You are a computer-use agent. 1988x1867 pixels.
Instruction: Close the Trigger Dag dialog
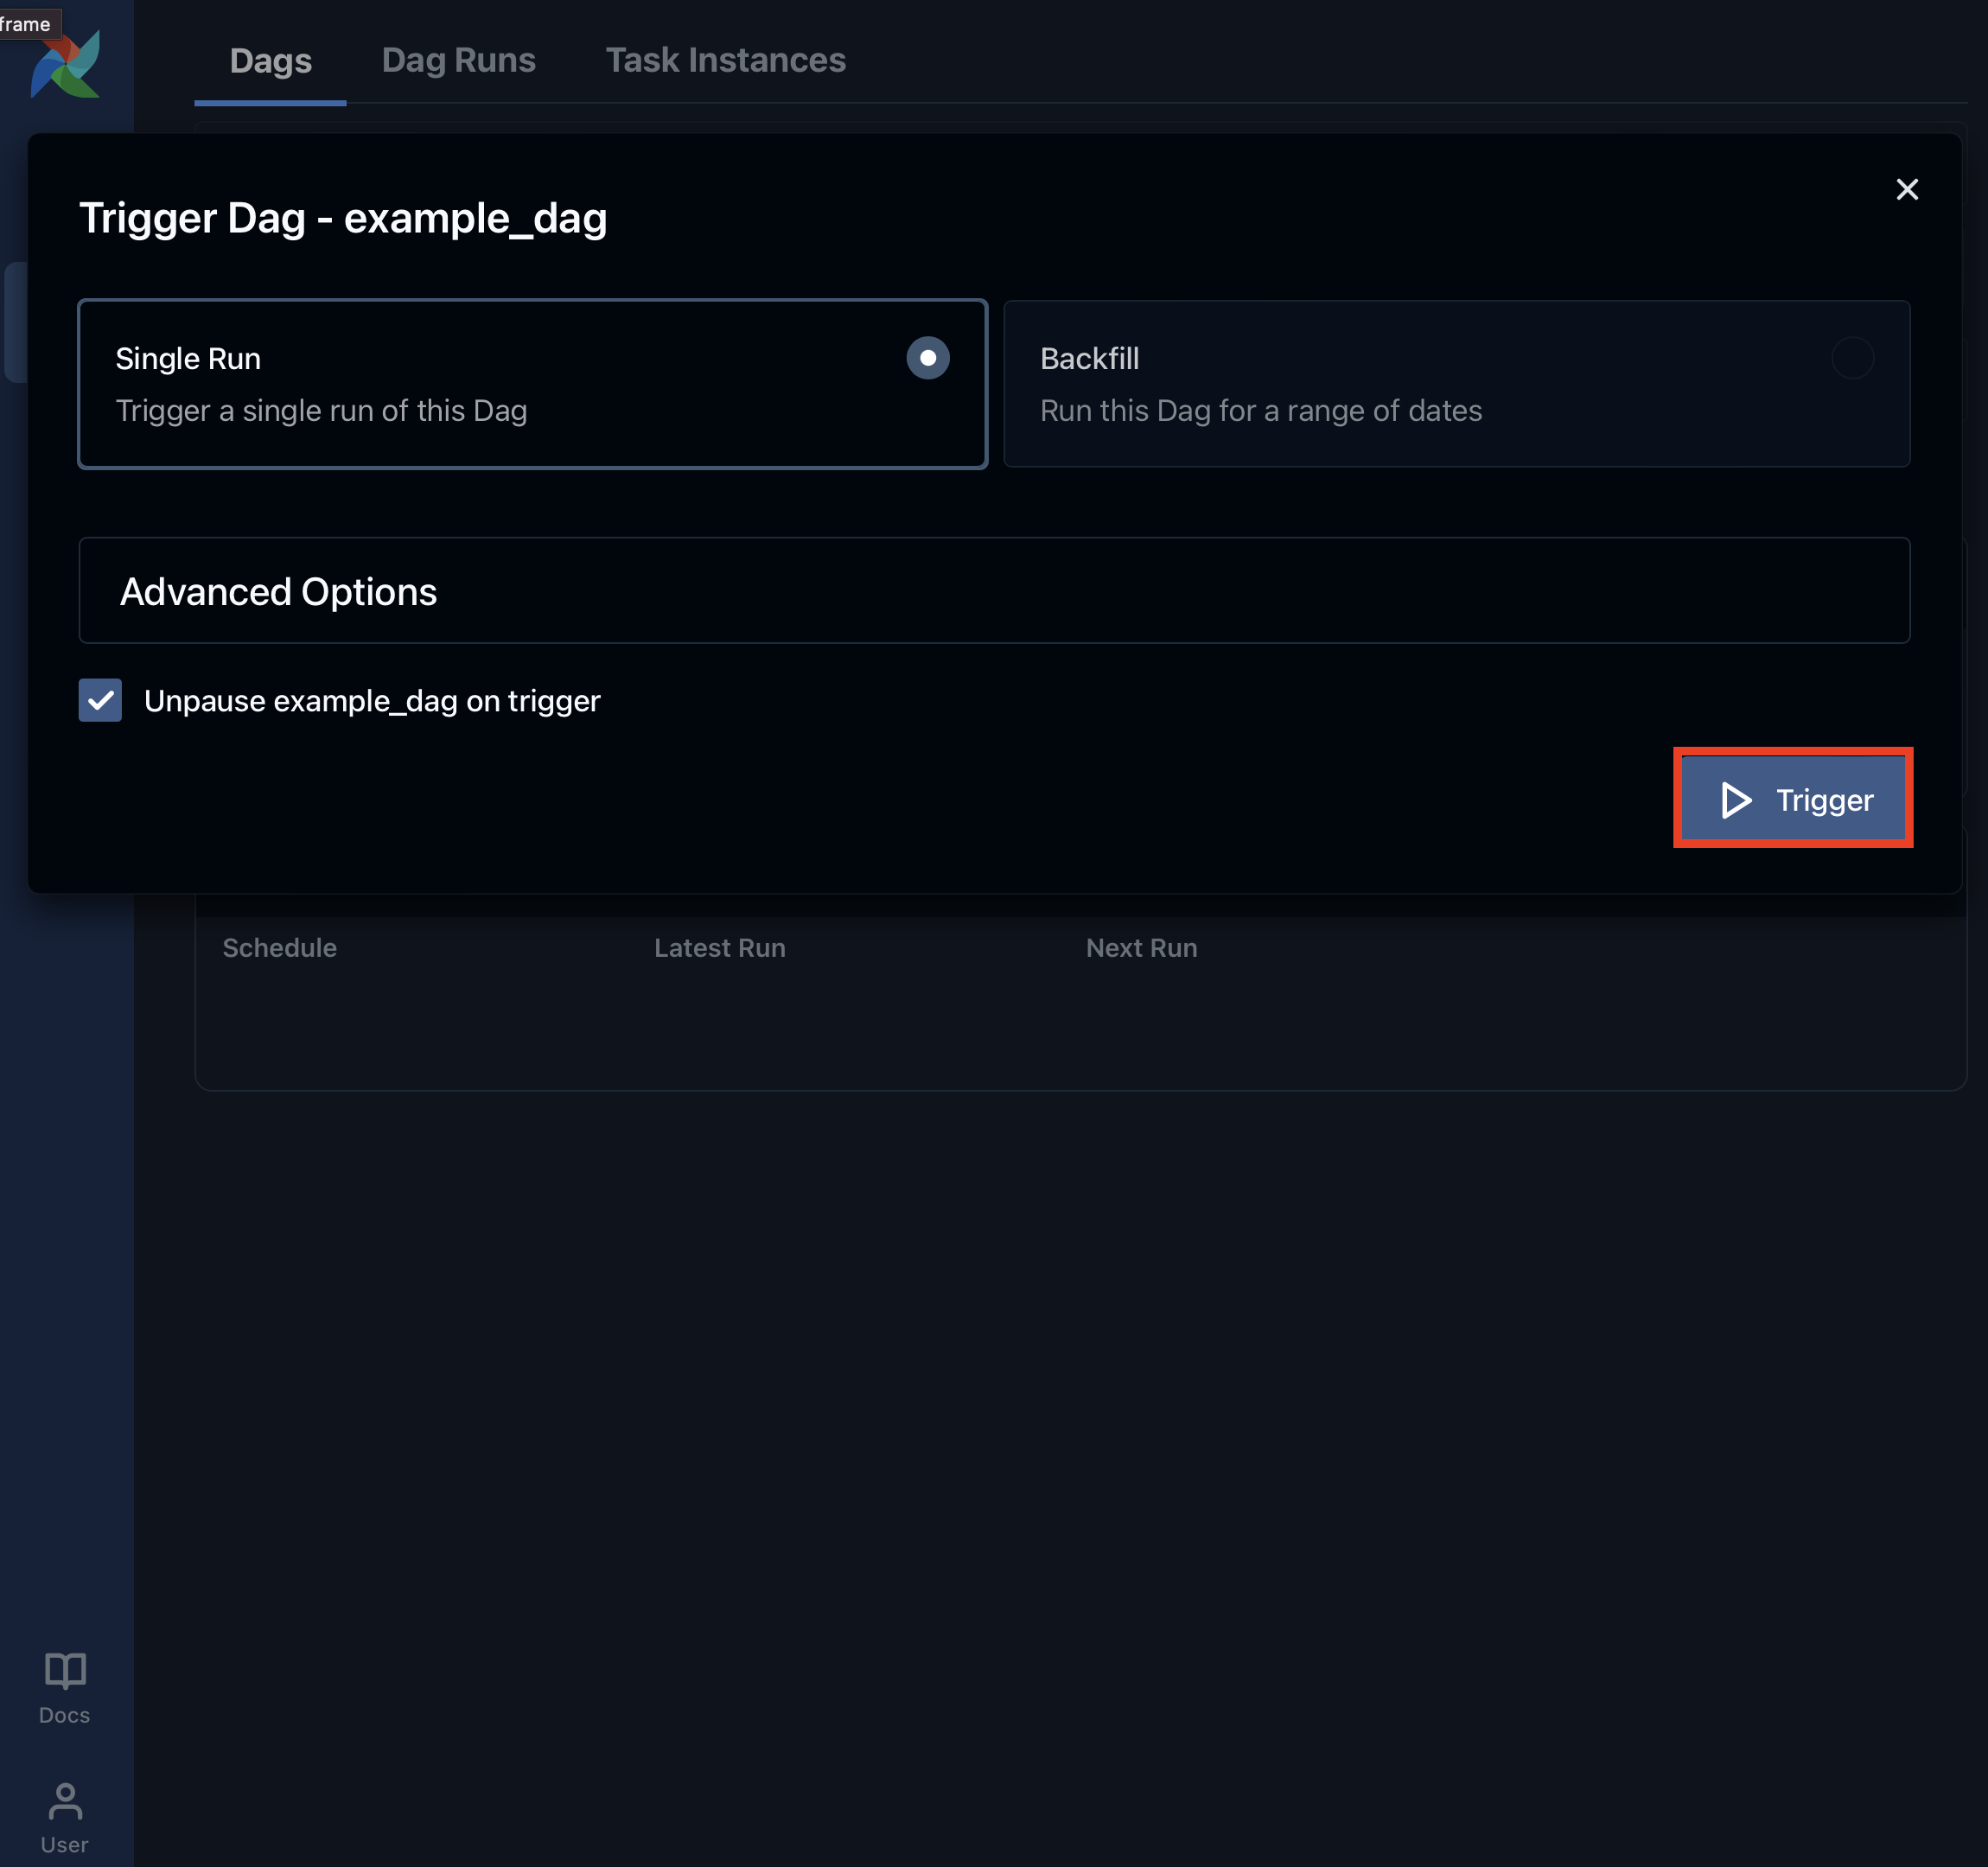(x=1907, y=189)
